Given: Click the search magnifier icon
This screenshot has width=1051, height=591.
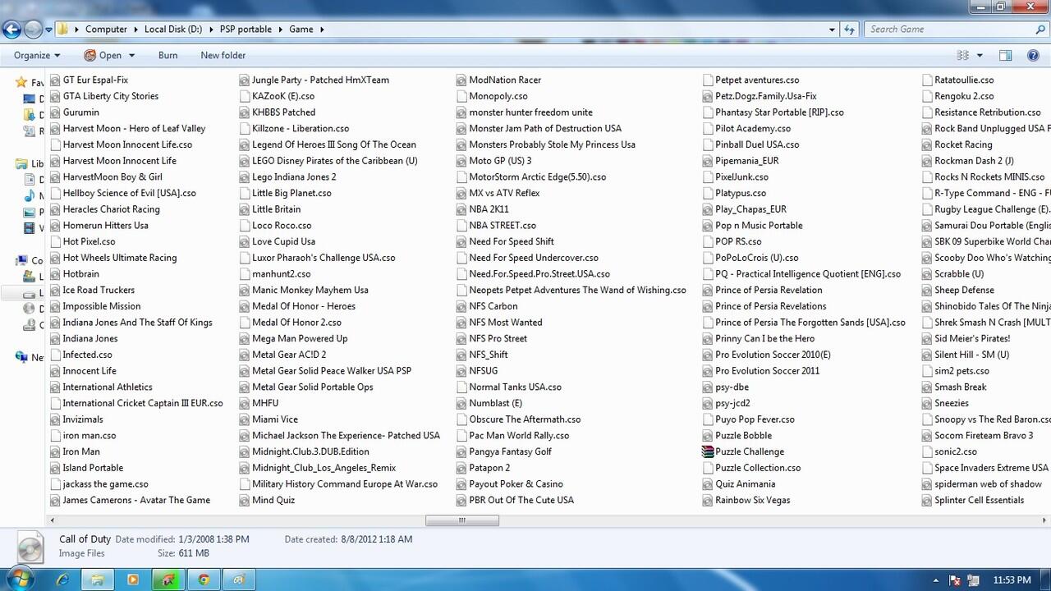Looking at the screenshot, I should click(1040, 29).
